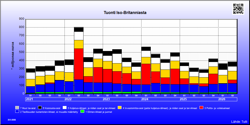The image size is (250, 125).
Task: Click the chart title 'Tuonti Iso-Britanniasta'
Action: pyautogui.click(x=125, y=12)
